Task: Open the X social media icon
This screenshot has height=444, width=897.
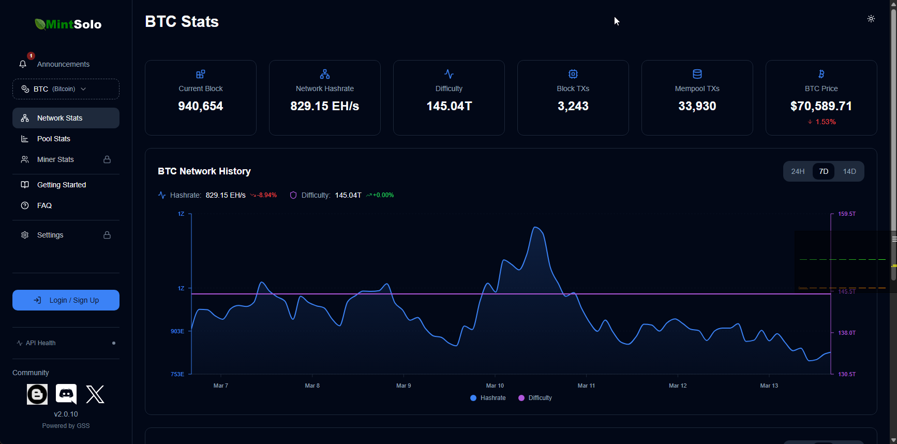Action: [x=95, y=394]
